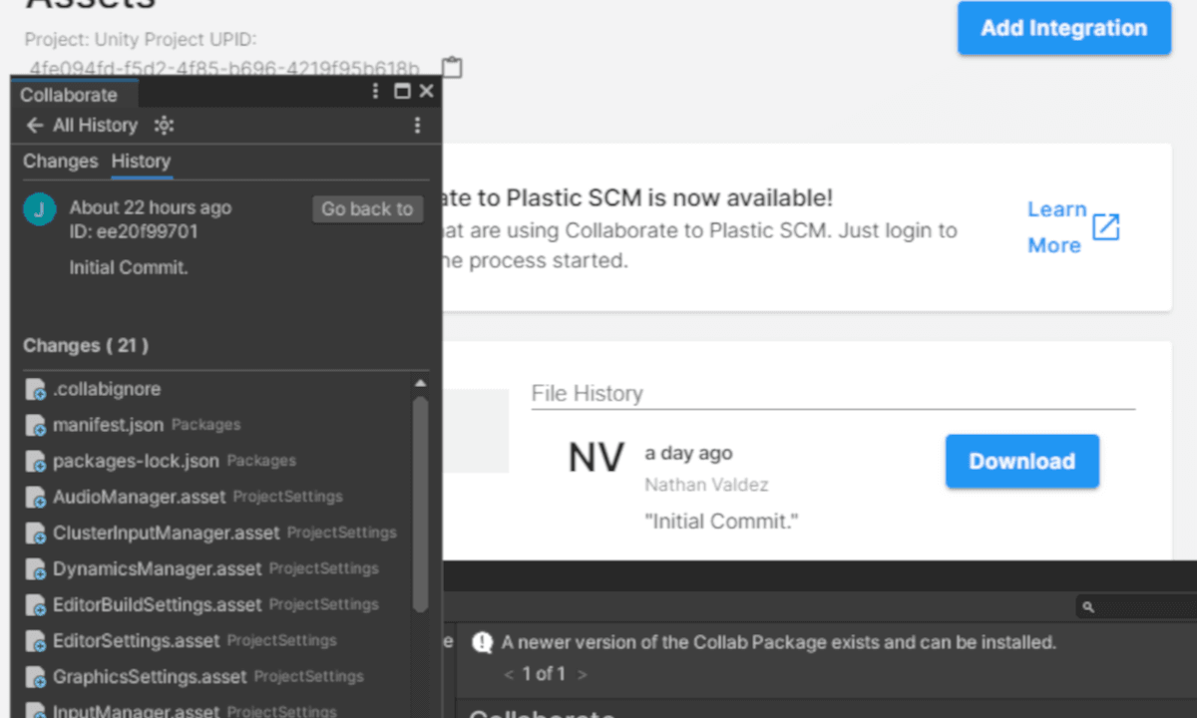The width and height of the screenshot is (1197, 718).
Task: Click the Add Integration button
Action: (x=1063, y=28)
